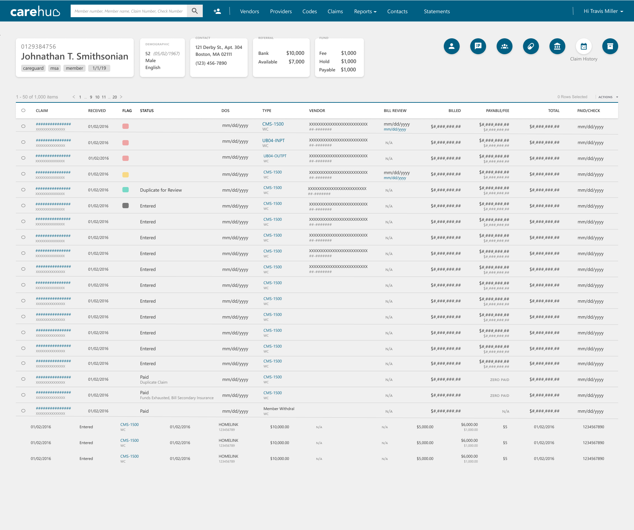Open the bank building icon
634x530 pixels.
(557, 46)
